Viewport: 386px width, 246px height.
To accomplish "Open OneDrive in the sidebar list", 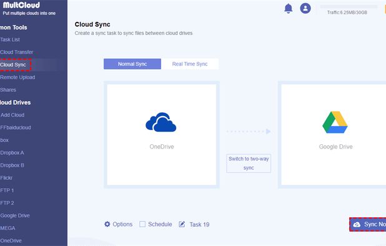I will coord(11,240).
